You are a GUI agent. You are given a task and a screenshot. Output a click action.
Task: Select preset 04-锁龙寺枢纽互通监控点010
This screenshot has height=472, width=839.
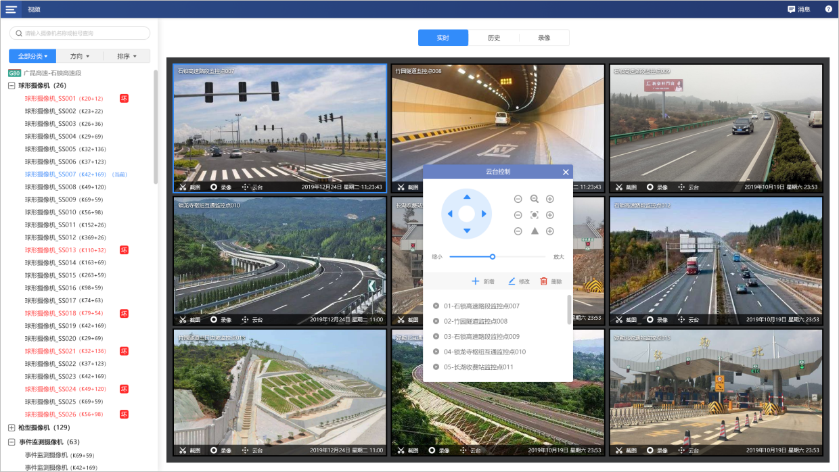tap(484, 352)
